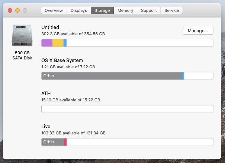Open the Overview tab
Screen dimensions: 225x163
coord(54,10)
